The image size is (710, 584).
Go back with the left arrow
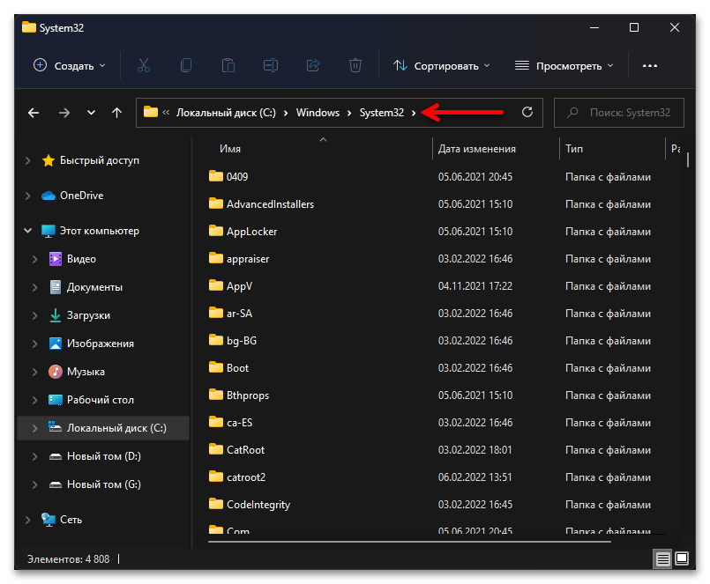pyautogui.click(x=34, y=113)
